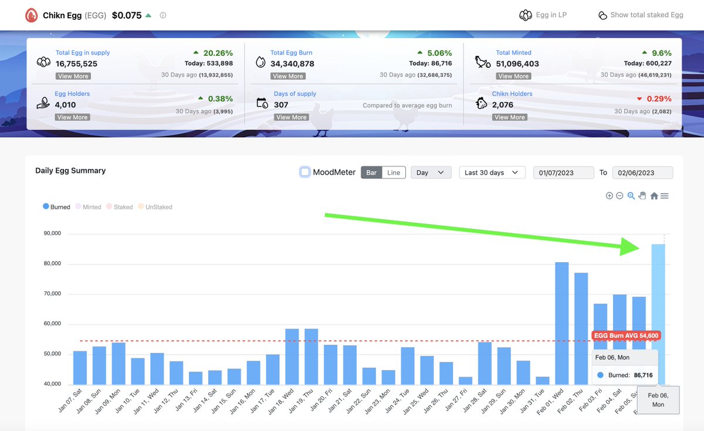Click View More under Days of supply
This screenshot has height=431, width=704.
tap(292, 117)
